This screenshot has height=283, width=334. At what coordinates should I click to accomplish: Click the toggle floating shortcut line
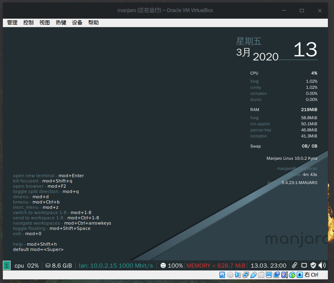click(x=52, y=228)
